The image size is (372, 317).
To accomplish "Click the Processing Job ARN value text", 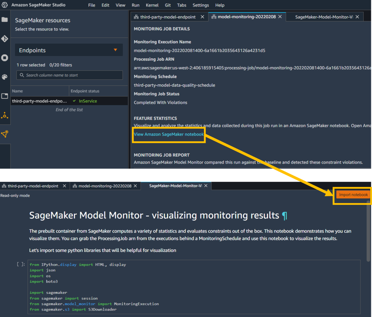I will point(252,68).
